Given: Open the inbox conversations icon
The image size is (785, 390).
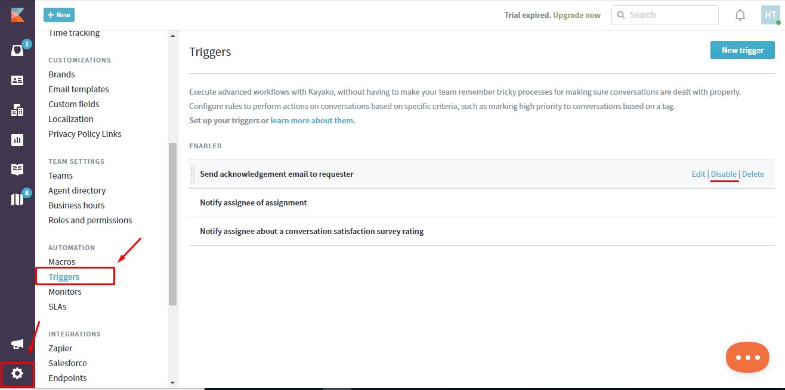Looking at the screenshot, I should [x=17, y=51].
